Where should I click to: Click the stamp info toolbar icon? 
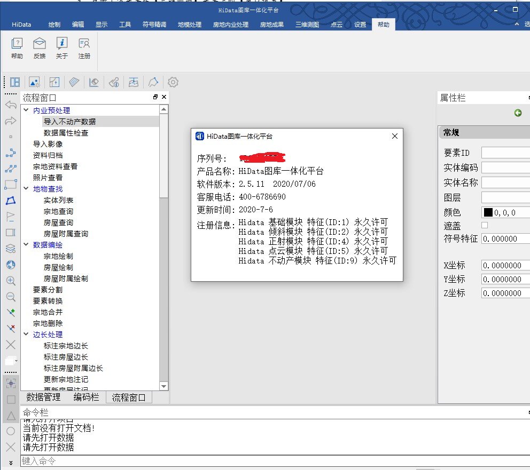coord(114,82)
